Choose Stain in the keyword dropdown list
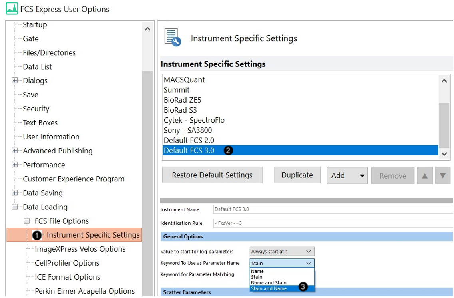454x298 pixels. 282,277
